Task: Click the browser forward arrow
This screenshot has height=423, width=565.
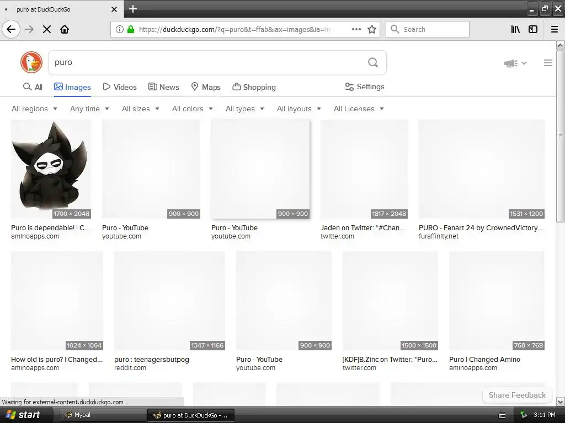Action: click(29, 29)
